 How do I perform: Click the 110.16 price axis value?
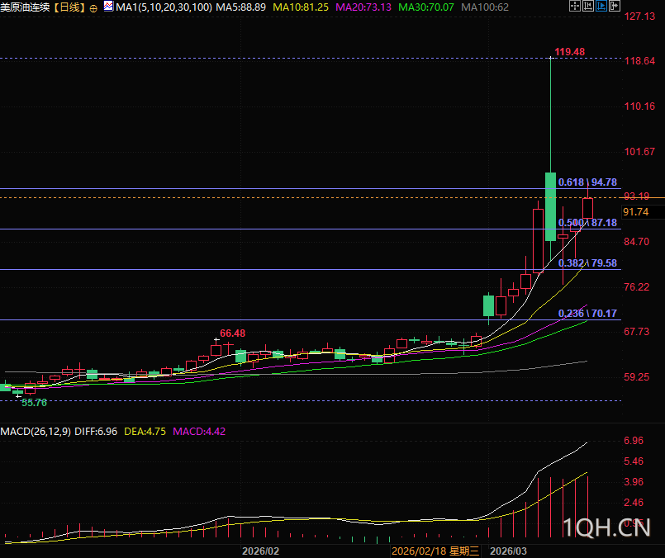pyautogui.click(x=639, y=106)
